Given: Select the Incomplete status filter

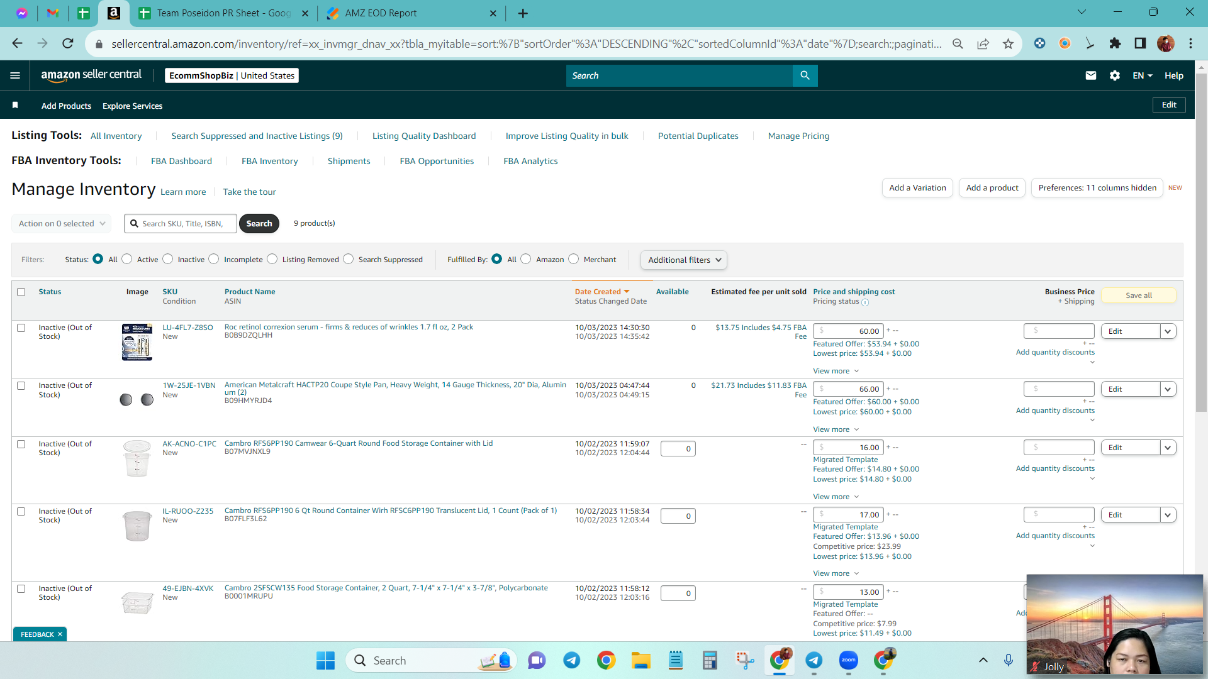Looking at the screenshot, I should pos(214,259).
